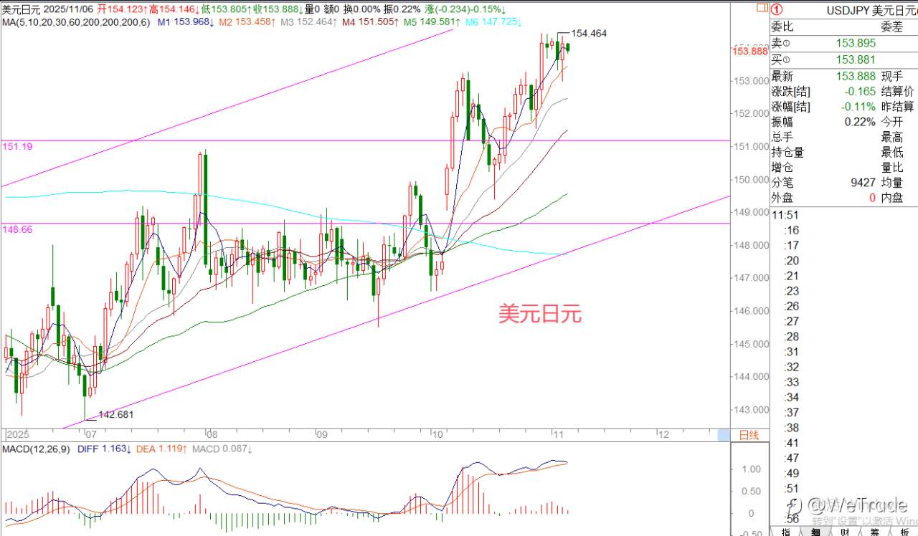
Task: Select the MA parameters label (5,10,20,30,60...)
Action: [76, 23]
